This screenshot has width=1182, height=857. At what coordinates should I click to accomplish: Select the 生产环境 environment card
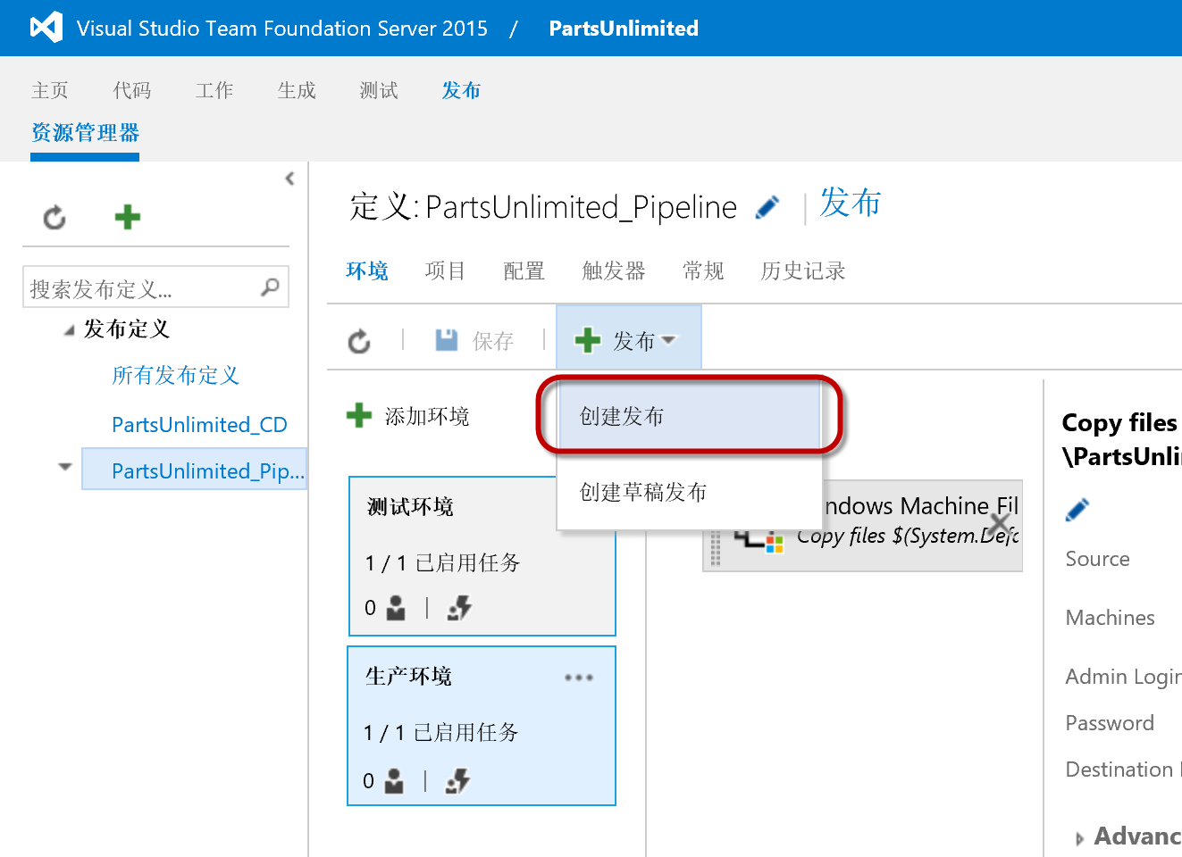(x=482, y=726)
